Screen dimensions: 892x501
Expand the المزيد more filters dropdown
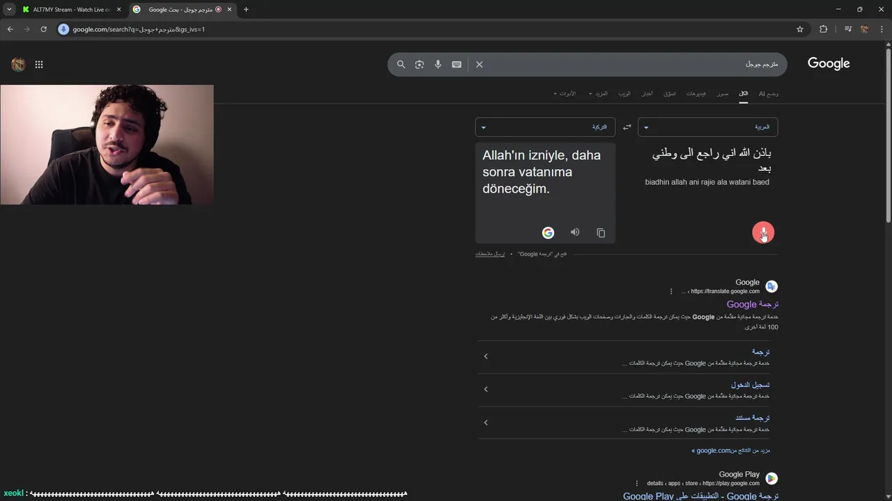(x=599, y=93)
